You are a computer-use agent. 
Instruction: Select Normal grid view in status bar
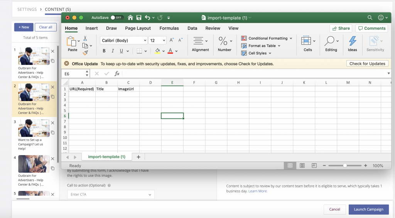click(x=290, y=166)
